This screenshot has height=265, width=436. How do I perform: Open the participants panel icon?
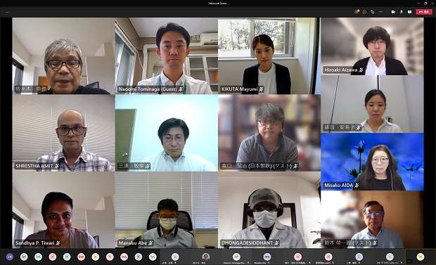tap(357, 12)
